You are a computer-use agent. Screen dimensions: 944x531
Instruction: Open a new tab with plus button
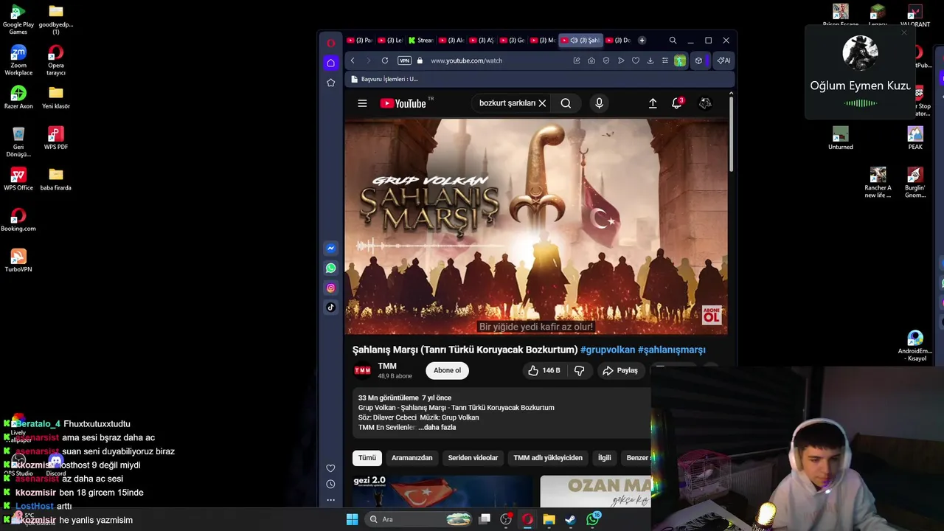click(642, 41)
